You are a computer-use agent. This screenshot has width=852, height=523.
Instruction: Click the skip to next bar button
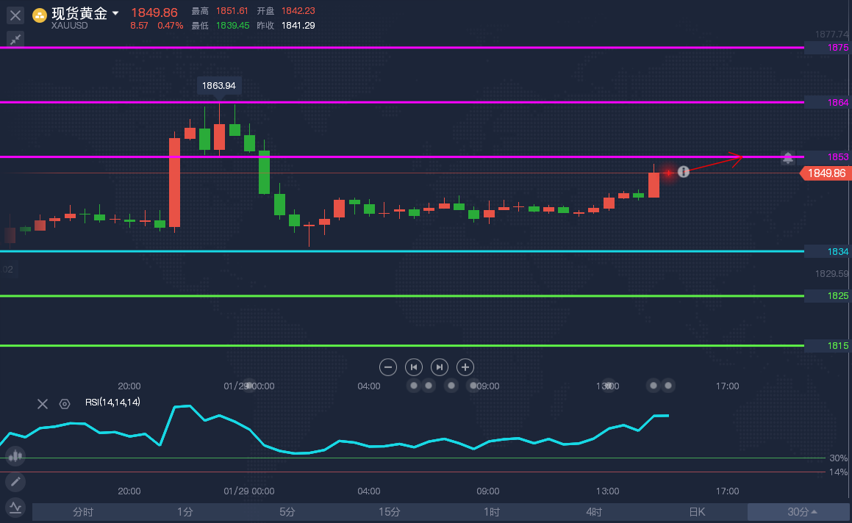[439, 367]
